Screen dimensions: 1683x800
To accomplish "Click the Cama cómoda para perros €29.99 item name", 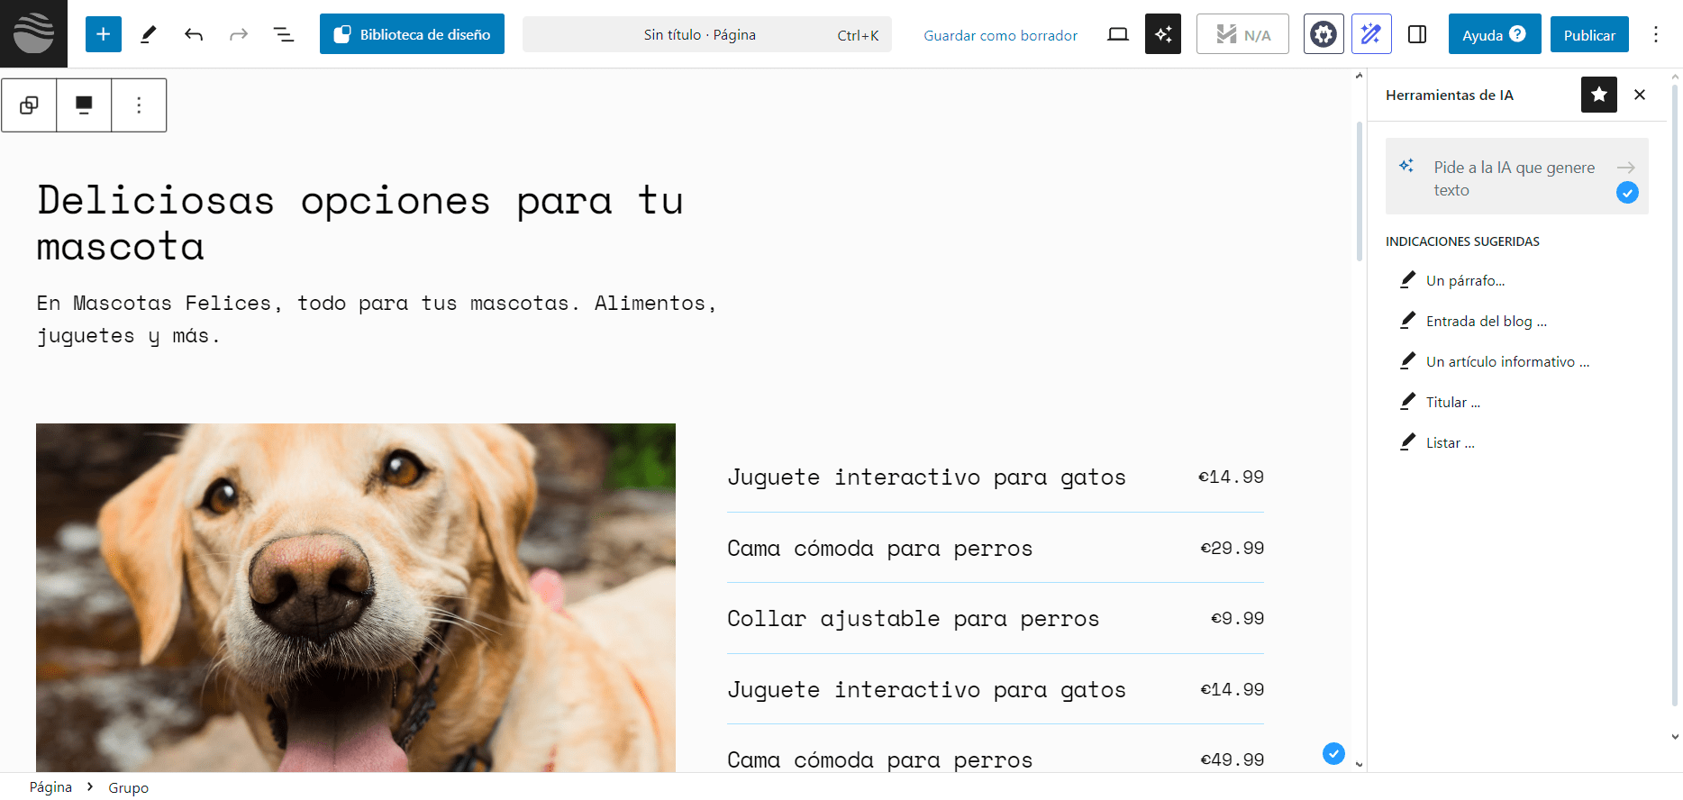I will [879, 548].
